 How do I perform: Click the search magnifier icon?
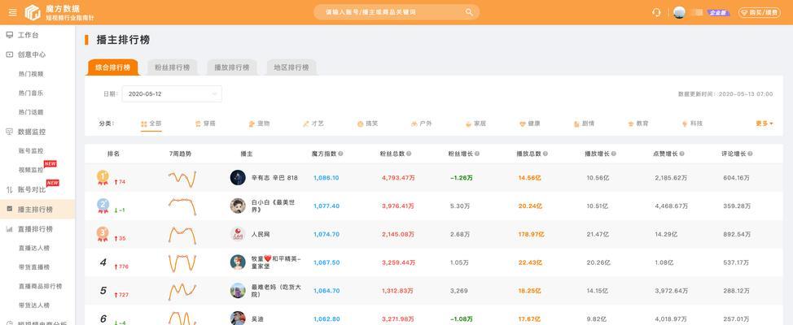pyautogui.click(x=469, y=12)
